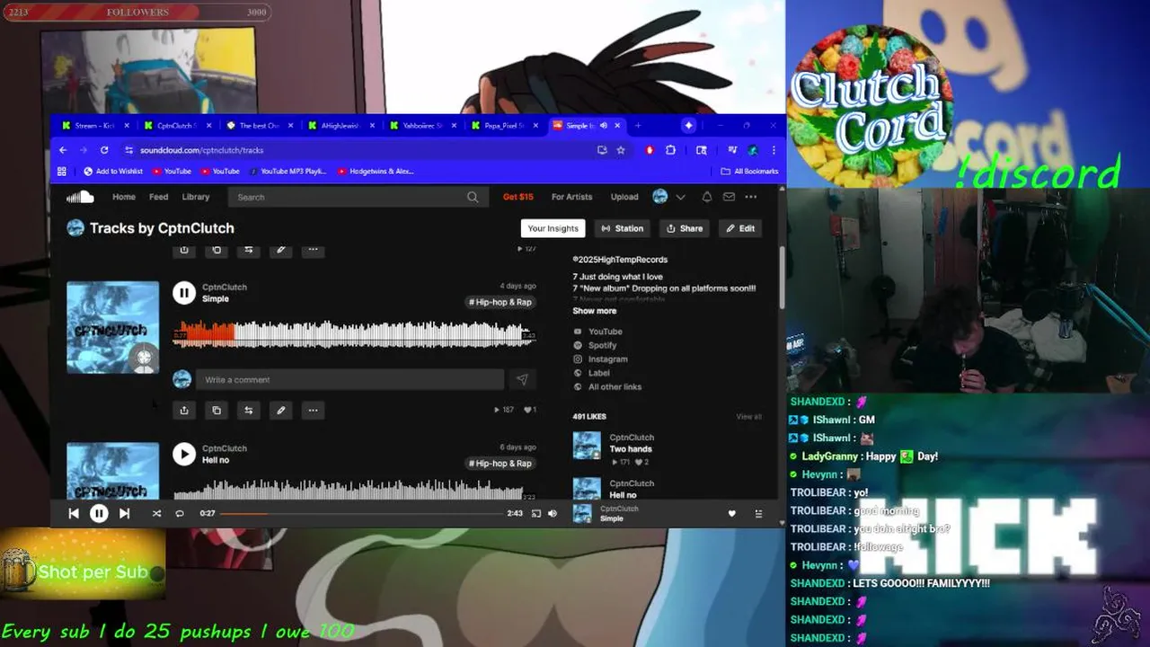Screen dimensions: 1150x647
Task: Expand bio with Show more
Action: [x=595, y=311]
